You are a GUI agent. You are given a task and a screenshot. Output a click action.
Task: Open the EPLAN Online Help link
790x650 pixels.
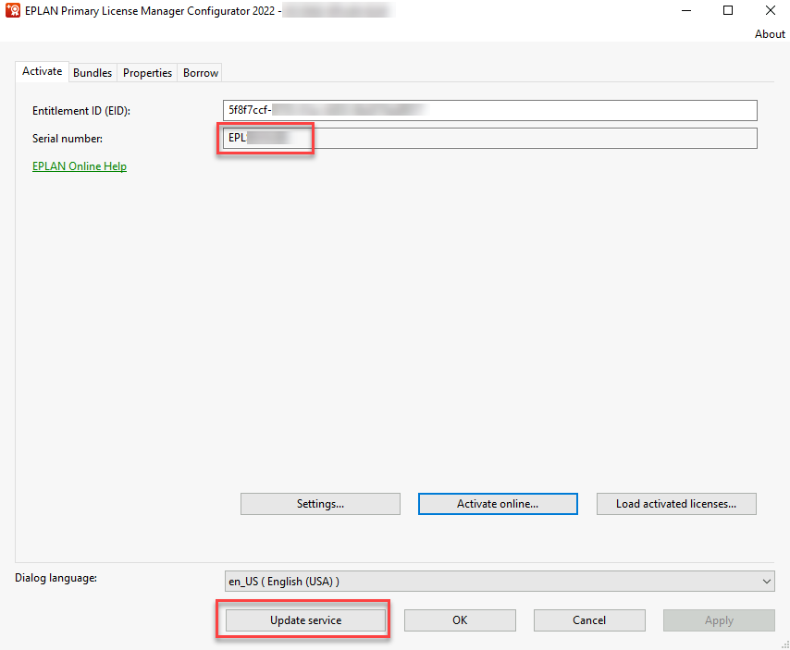point(80,166)
